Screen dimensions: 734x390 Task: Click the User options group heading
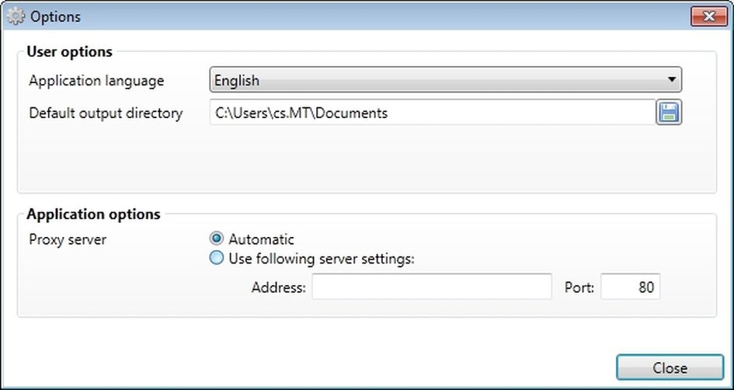coord(69,52)
